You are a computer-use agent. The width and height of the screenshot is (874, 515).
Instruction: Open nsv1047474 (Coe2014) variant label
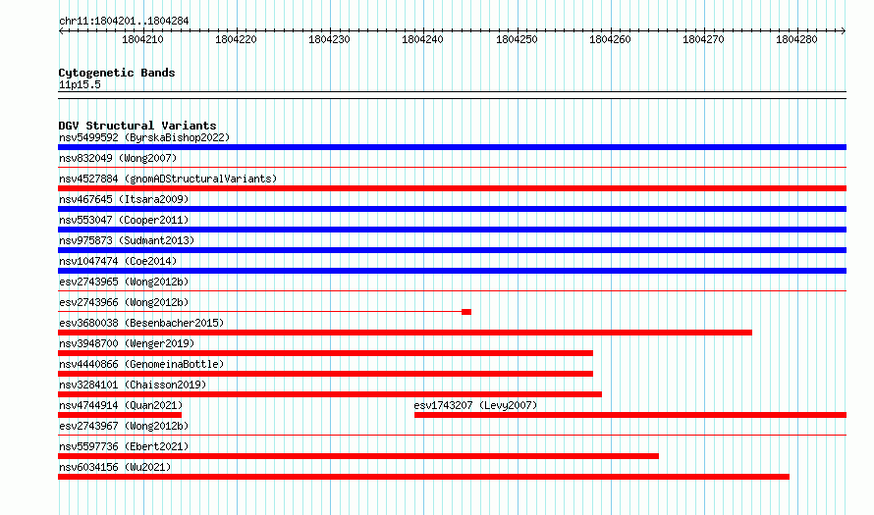tap(118, 261)
